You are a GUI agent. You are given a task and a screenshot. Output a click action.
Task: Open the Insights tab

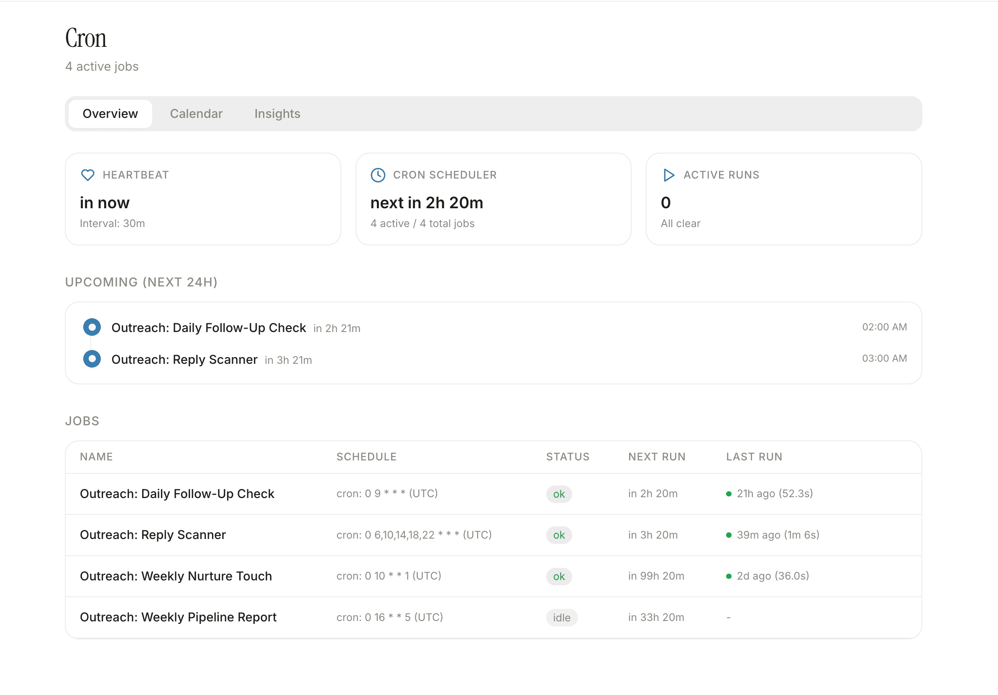coord(277,114)
